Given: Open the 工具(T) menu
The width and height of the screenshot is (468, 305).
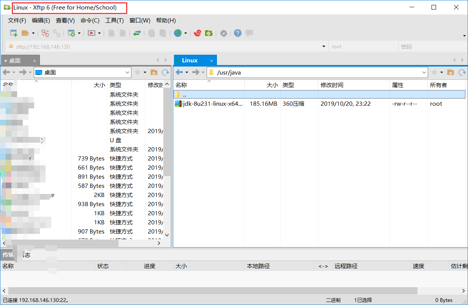Looking at the screenshot, I should coord(114,21).
